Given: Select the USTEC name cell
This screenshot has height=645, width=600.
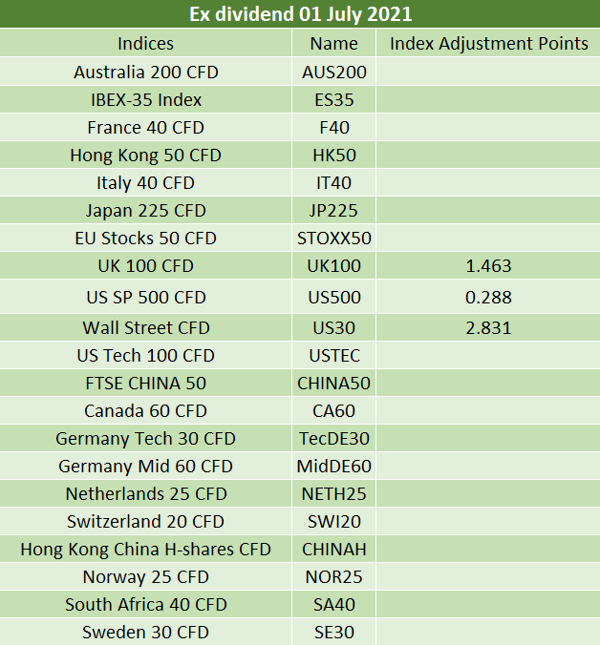Looking at the screenshot, I should point(334,355).
